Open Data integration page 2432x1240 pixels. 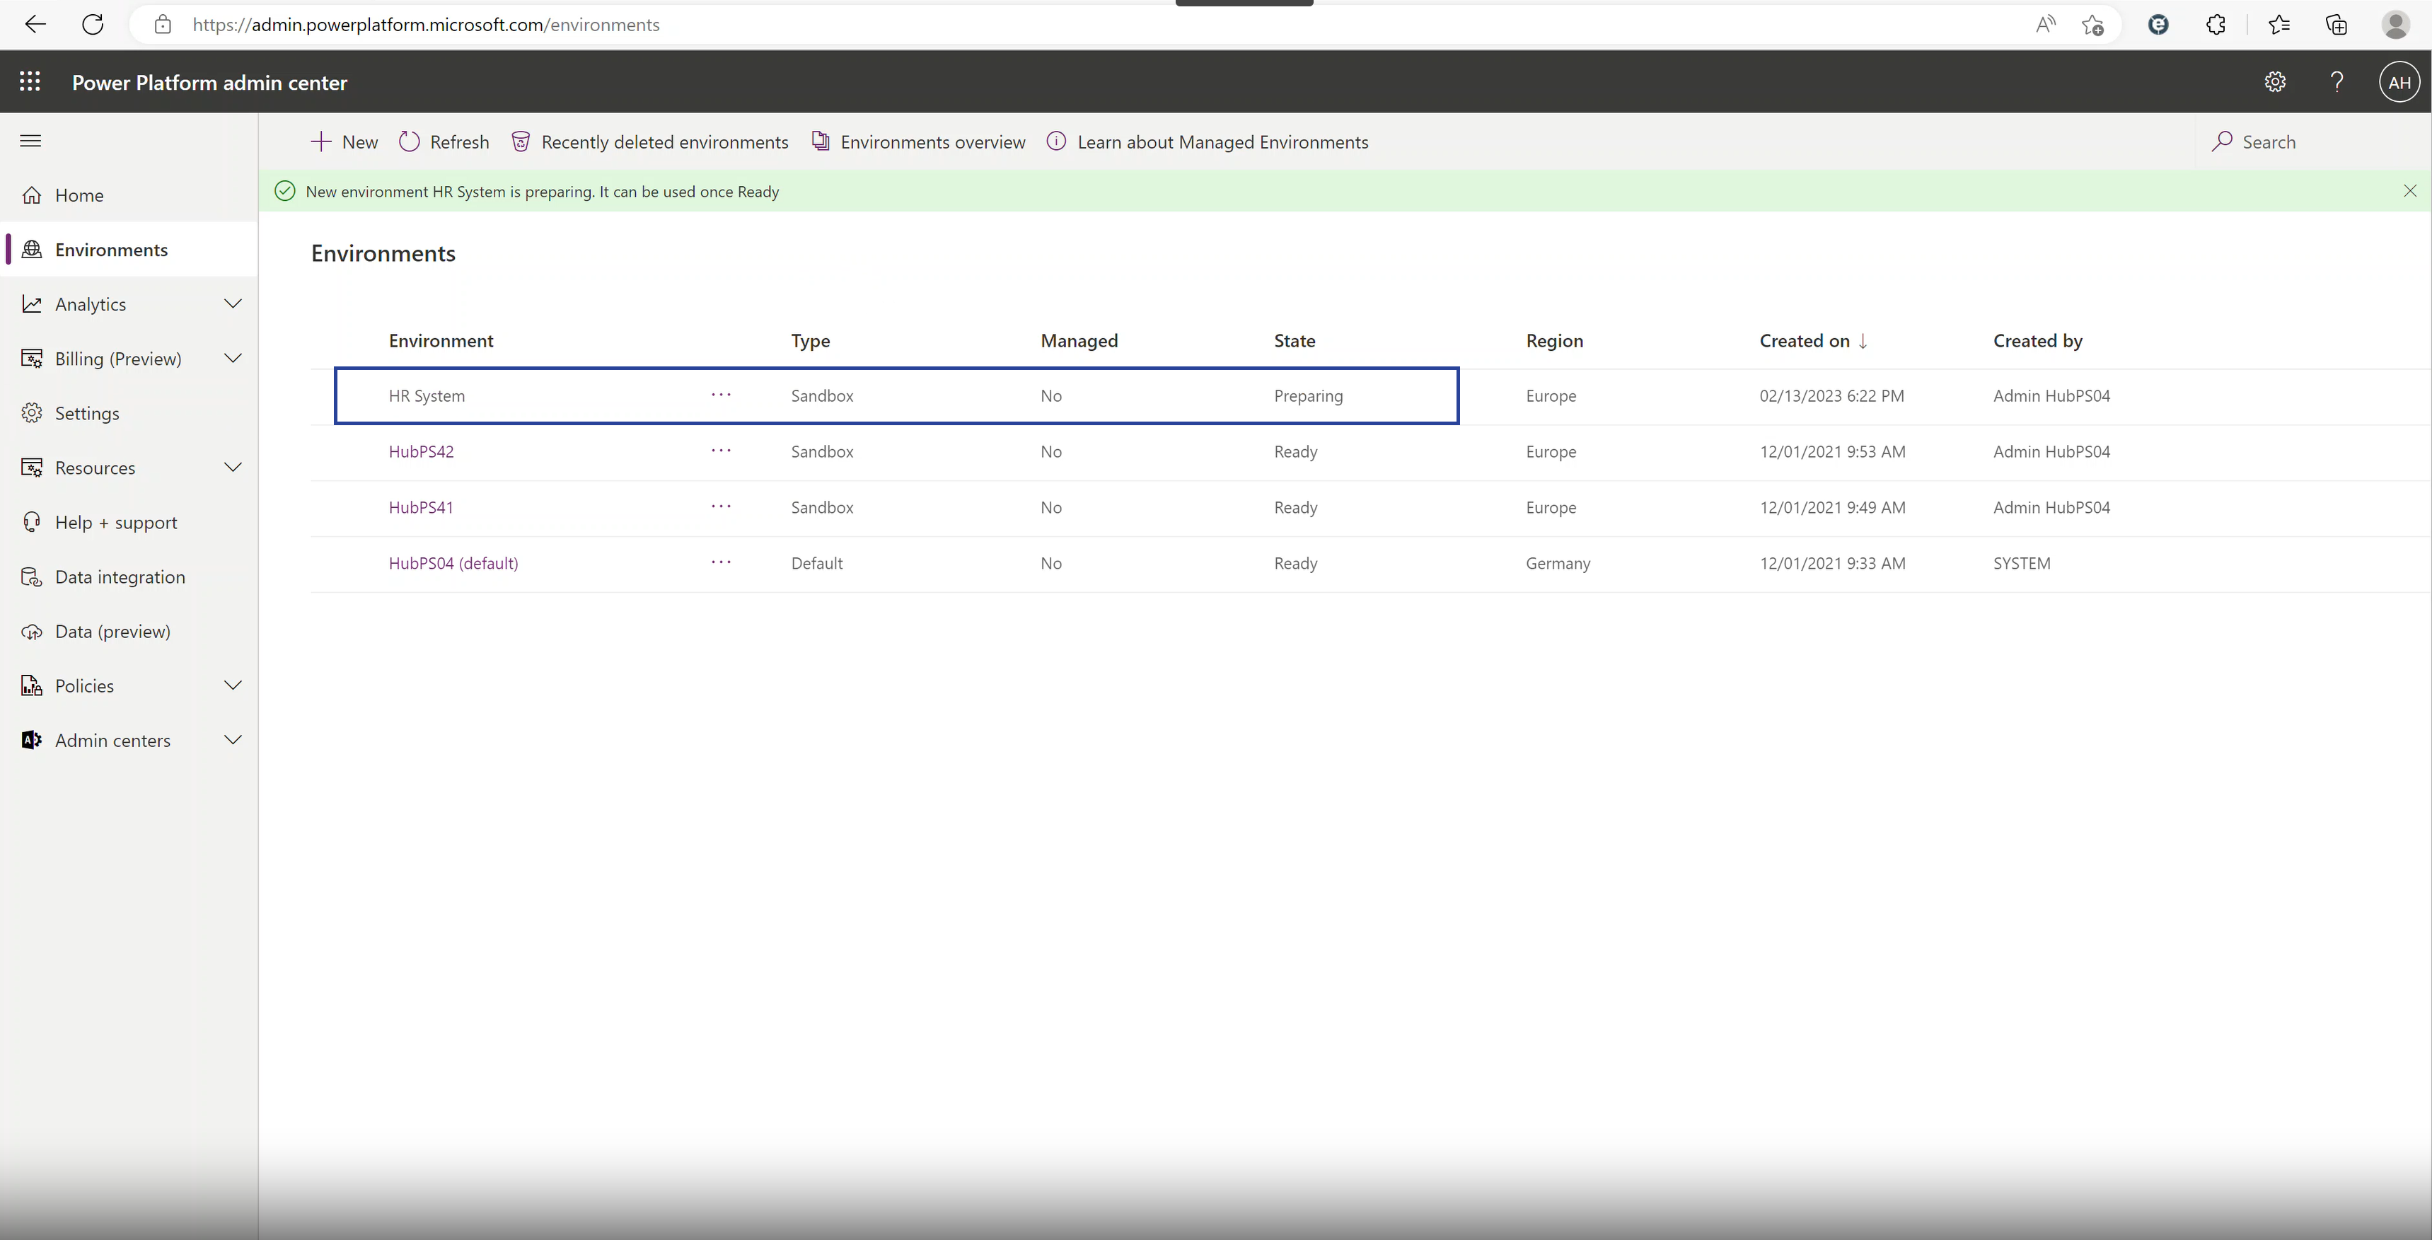click(x=120, y=577)
